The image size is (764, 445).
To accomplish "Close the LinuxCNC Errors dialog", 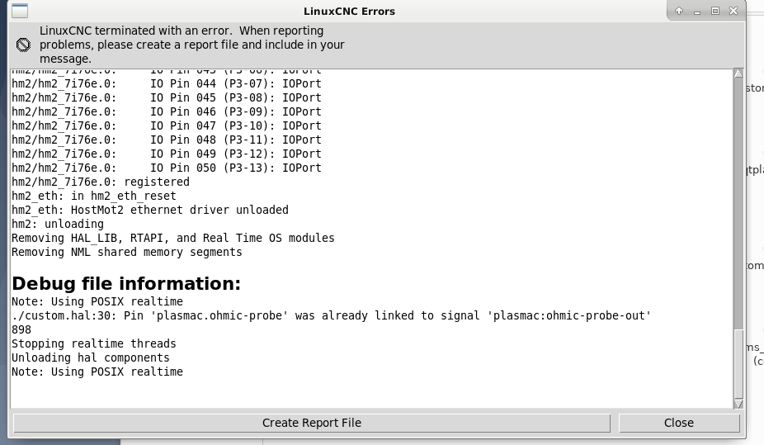I will 679,423.
